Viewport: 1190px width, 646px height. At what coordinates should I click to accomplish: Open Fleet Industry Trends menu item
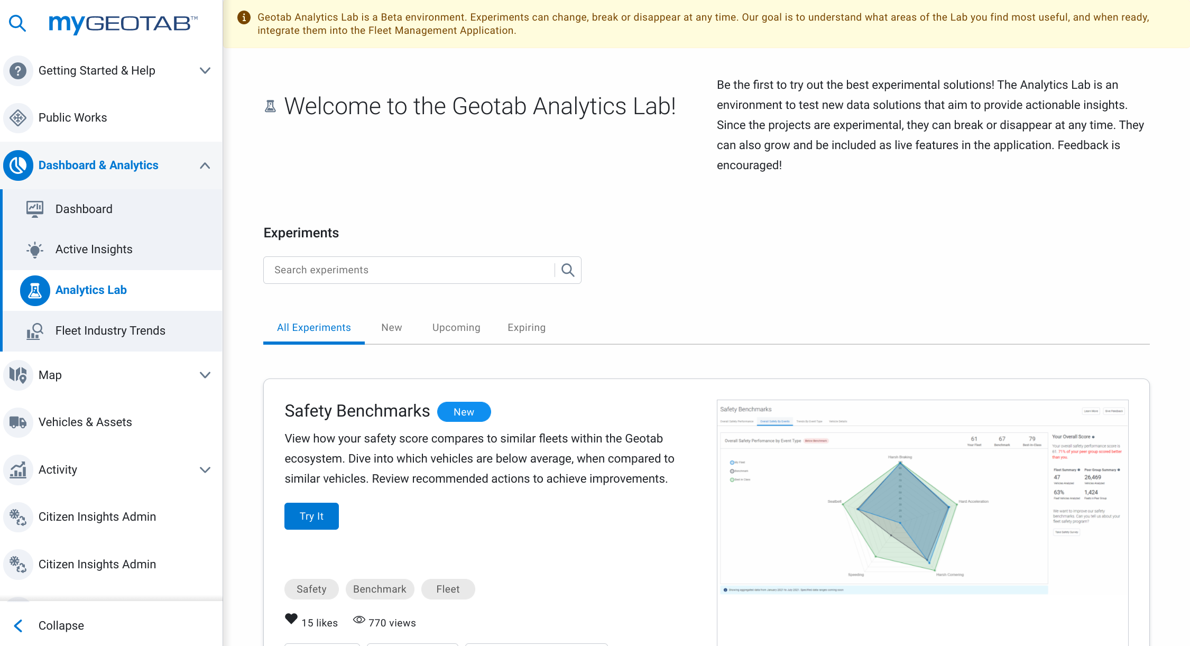point(113,331)
